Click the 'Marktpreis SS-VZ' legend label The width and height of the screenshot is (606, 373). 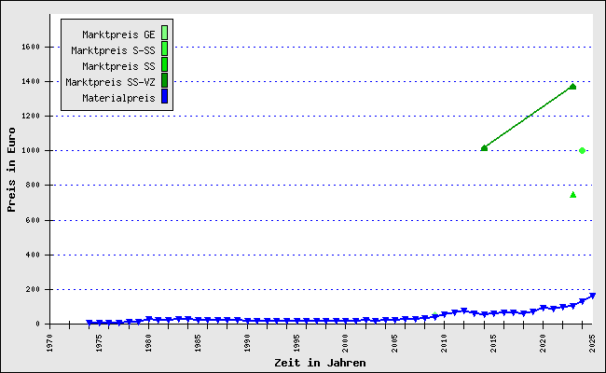(110, 82)
